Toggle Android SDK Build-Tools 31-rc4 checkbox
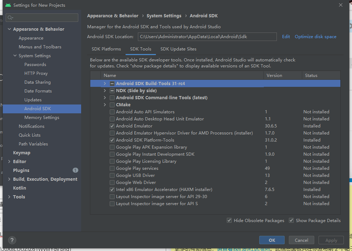 112,84
